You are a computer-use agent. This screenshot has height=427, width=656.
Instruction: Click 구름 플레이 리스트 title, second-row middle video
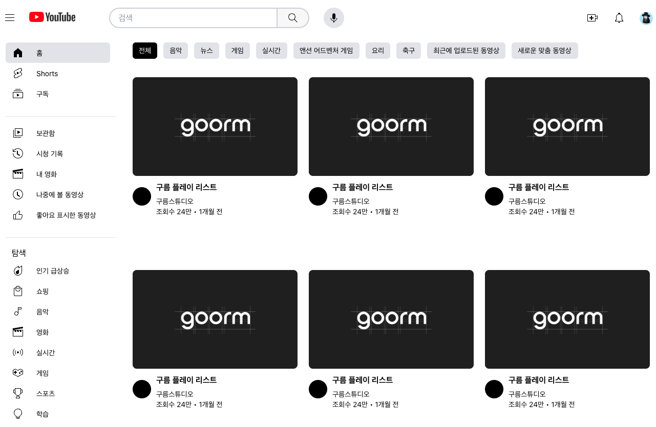(363, 380)
